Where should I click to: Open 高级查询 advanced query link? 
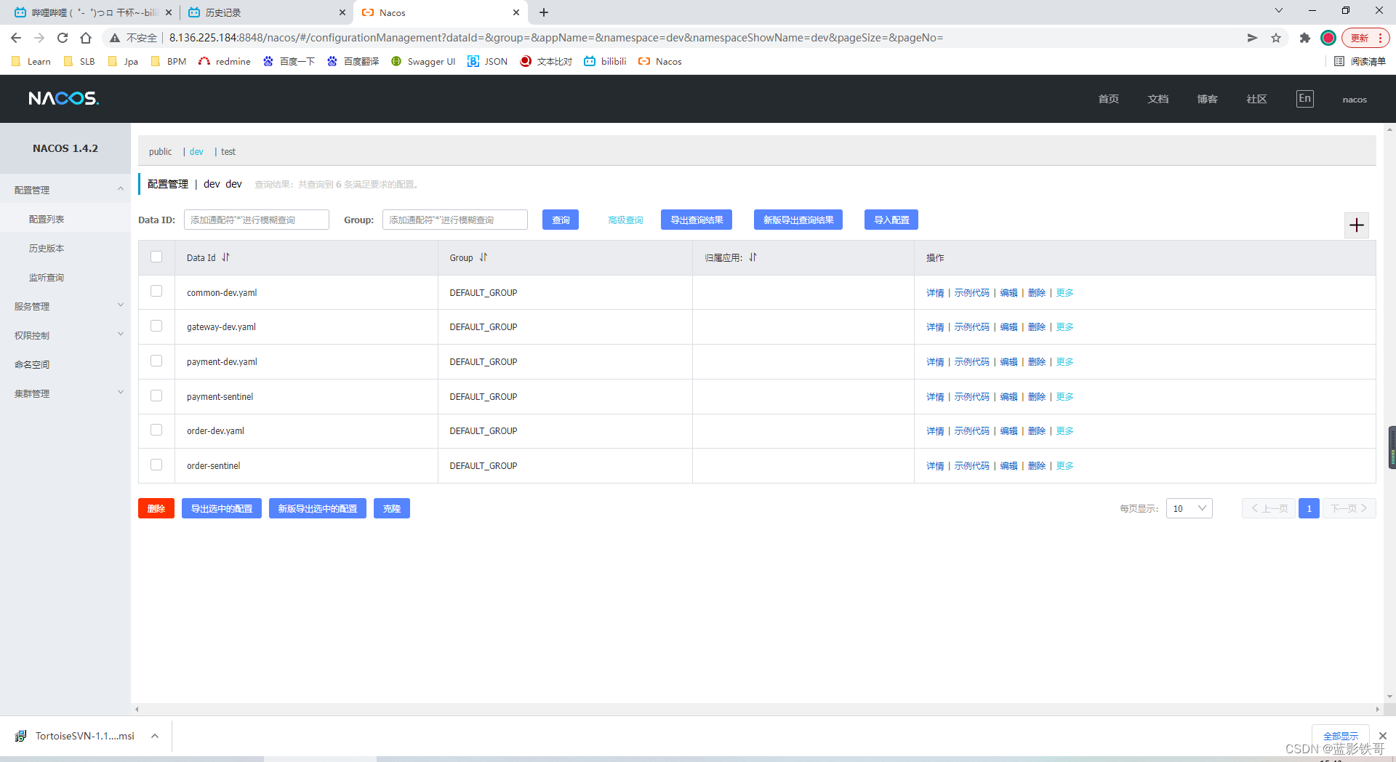[625, 220]
